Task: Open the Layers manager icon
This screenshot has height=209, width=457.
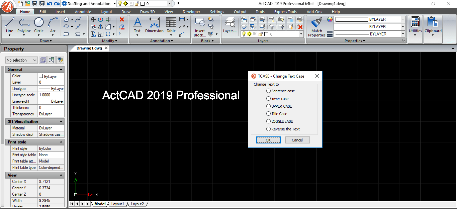Action: click(x=230, y=25)
